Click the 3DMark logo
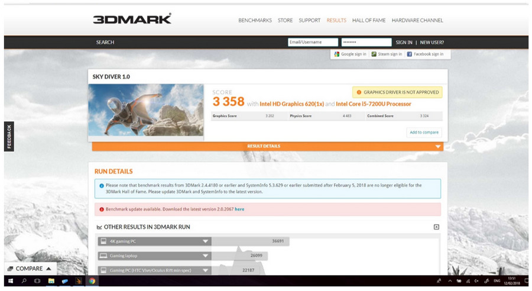532x291 pixels. [x=132, y=20]
